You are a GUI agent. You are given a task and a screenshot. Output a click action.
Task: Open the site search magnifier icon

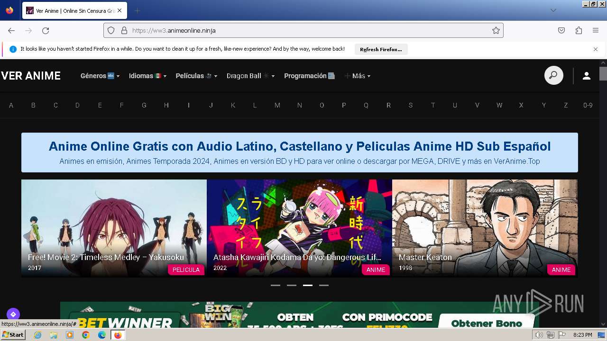tap(553, 75)
